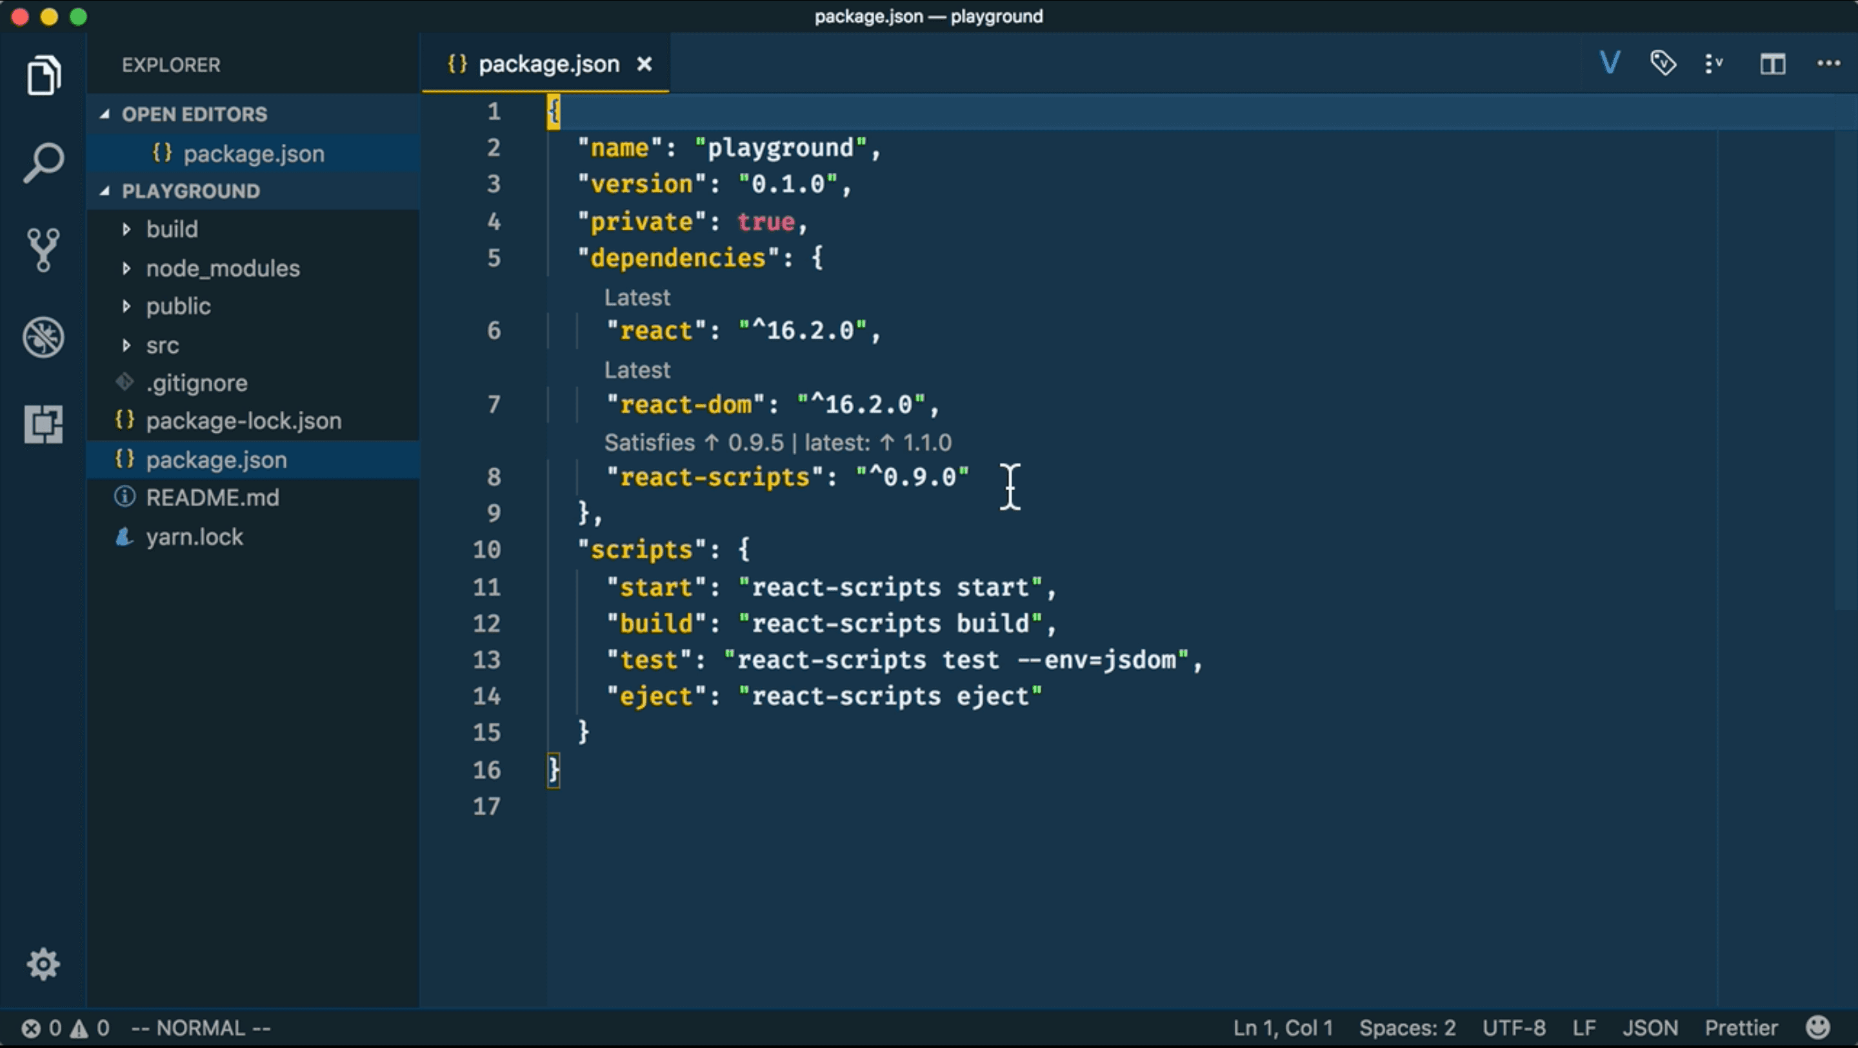Select package.json under Open Editors
The width and height of the screenshot is (1858, 1048).
tap(252, 153)
